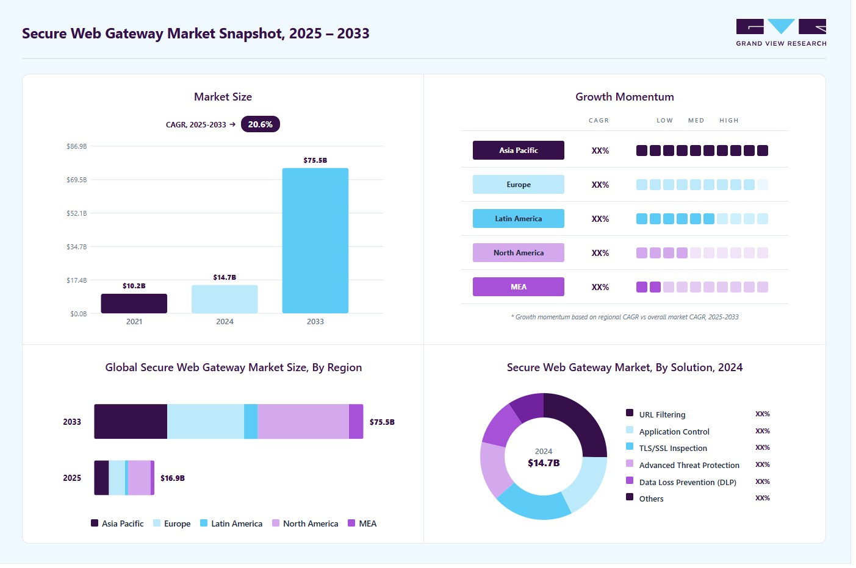Screen dimensions: 856x568
Task: Click the $16.9B value beside the 2025 bar
Action: click(173, 478)
